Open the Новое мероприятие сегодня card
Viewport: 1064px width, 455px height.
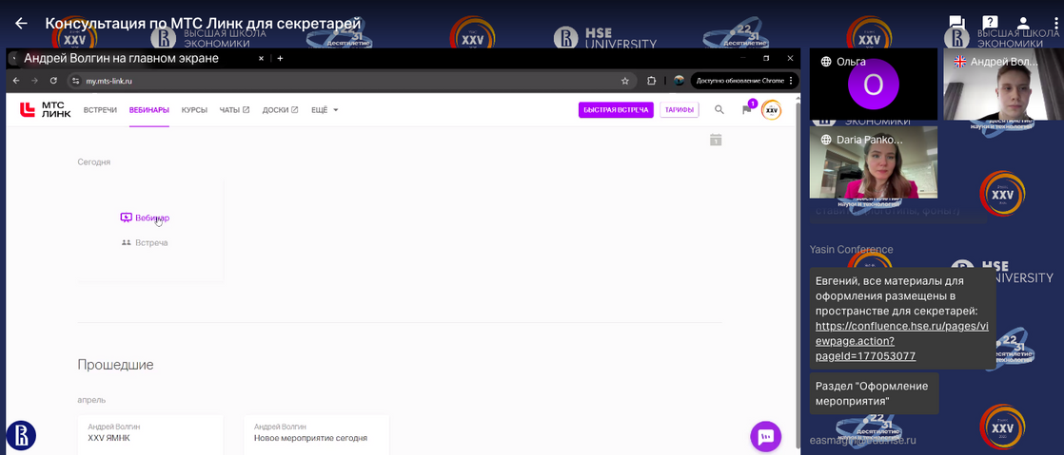[x=316, y=435]
